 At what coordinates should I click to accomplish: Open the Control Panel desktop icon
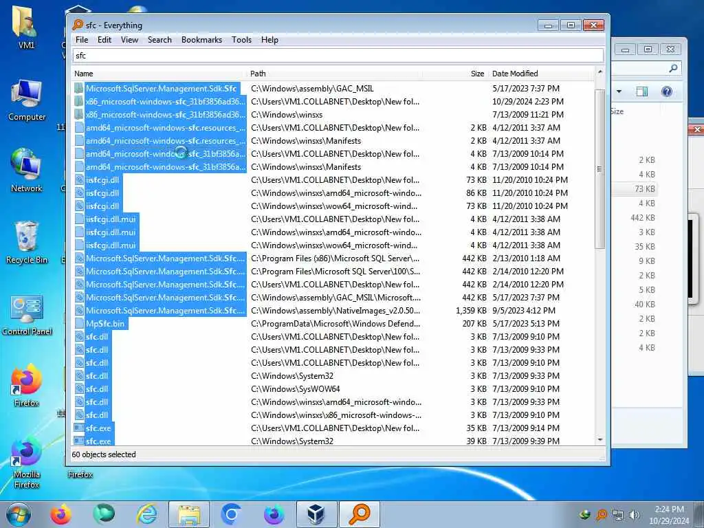(27, 314)
